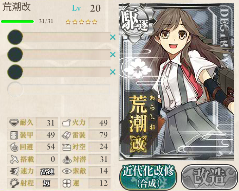Click the four-leaf clover icon beside 運
Image resolution: width=239 pixels, height=191 pixels.
coord(67,183)
